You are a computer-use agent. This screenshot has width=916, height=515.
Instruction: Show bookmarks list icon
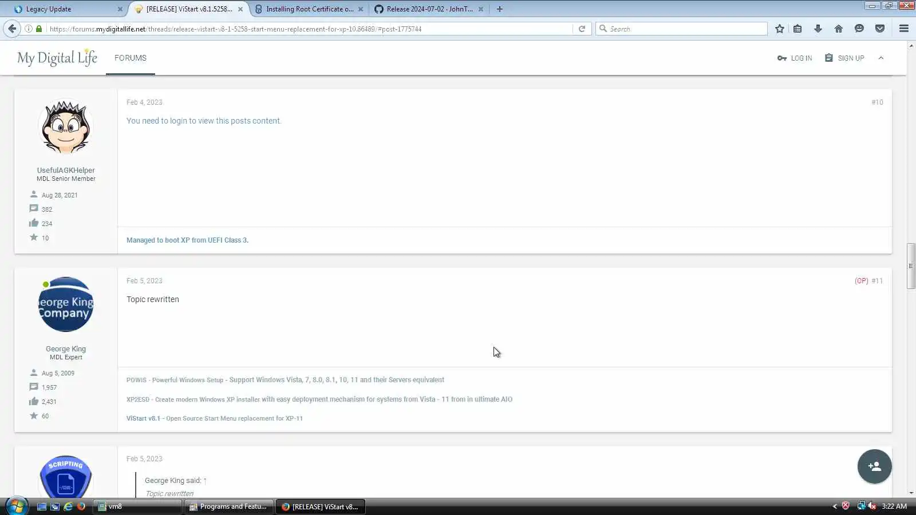pyautogui.click(x=797, y=29)
